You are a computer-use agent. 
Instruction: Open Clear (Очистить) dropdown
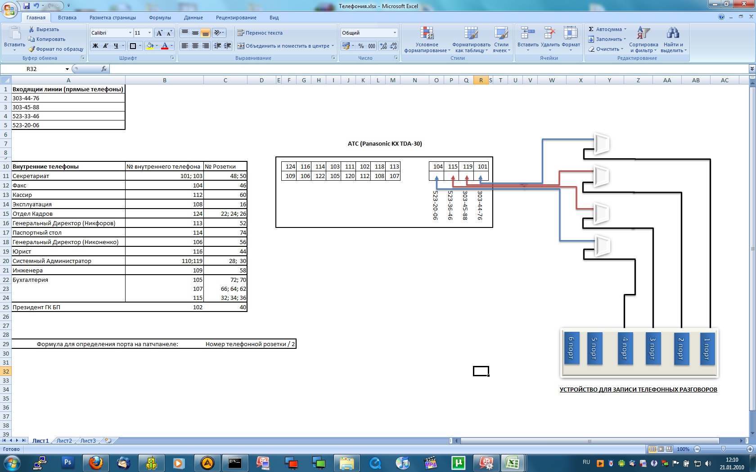606,49
